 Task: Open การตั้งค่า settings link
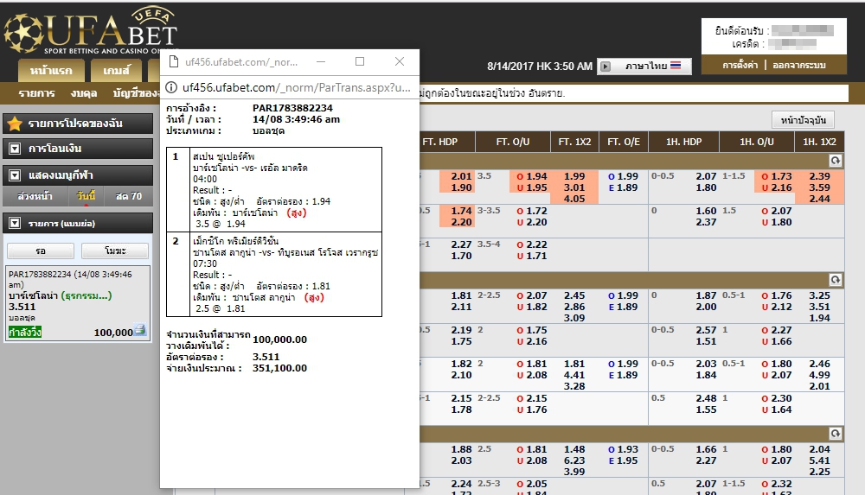point(740,65)
